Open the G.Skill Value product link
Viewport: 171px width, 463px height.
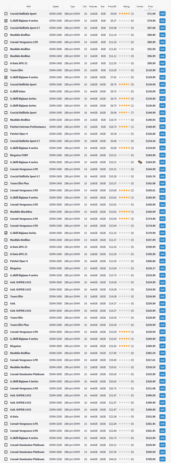[x=18, y=91]
